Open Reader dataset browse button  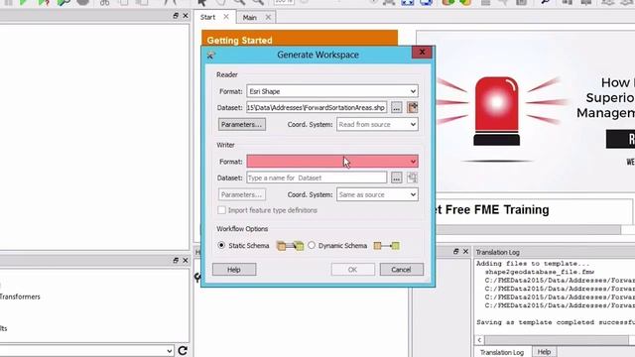[x=397, y=108]
